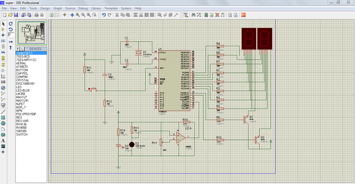Screen dimensions: 355x184
Task: Select LED-BLUE in the devices list
Action: click(x=23, y=90)
